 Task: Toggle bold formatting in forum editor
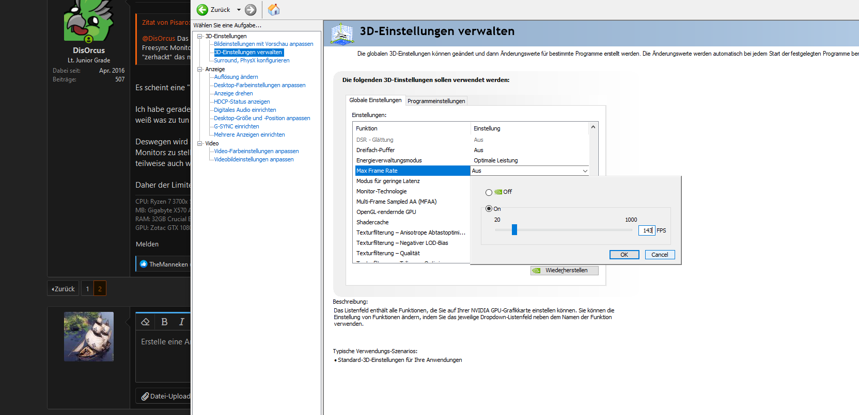pyautogui.click(x=164, y=322)
